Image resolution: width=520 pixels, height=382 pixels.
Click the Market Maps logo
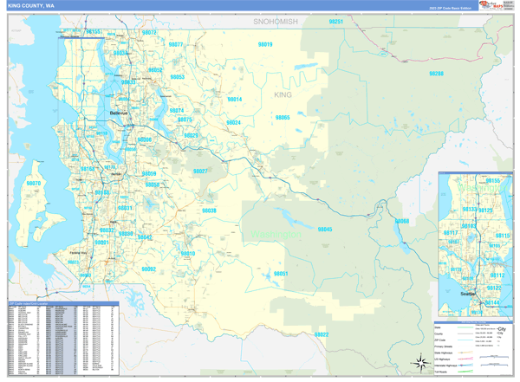click(x=491, y=5)
